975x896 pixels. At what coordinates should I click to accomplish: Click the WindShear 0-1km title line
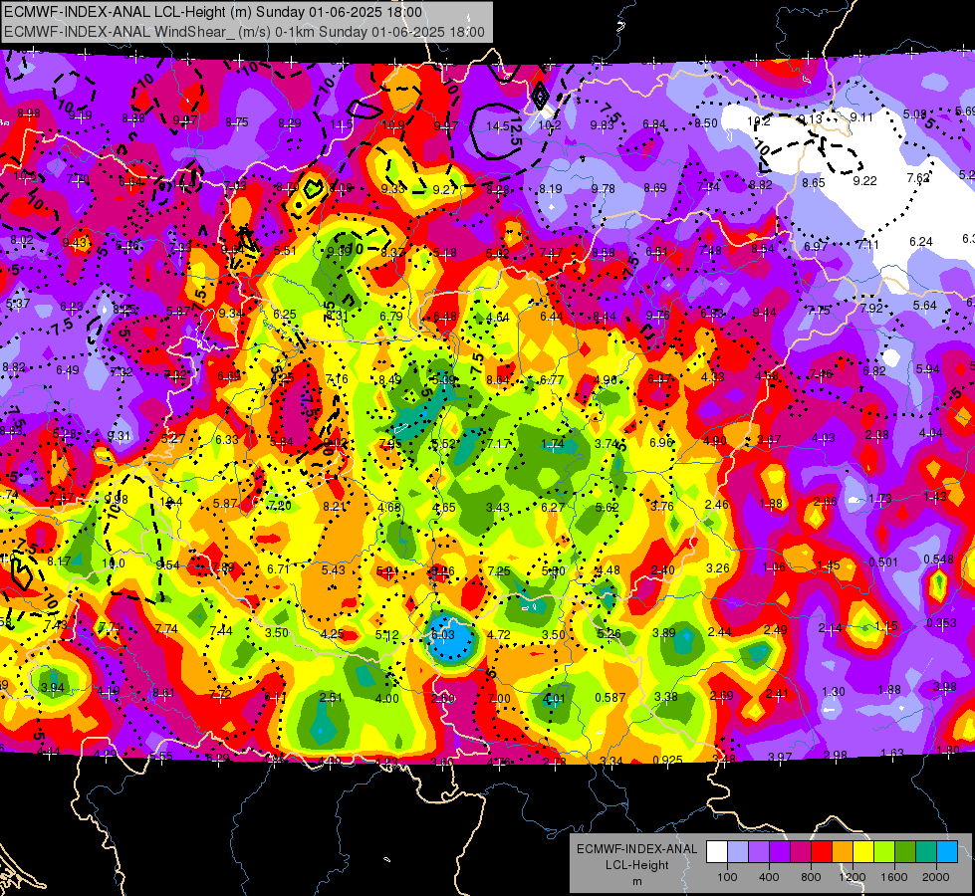tap(244, 32)
